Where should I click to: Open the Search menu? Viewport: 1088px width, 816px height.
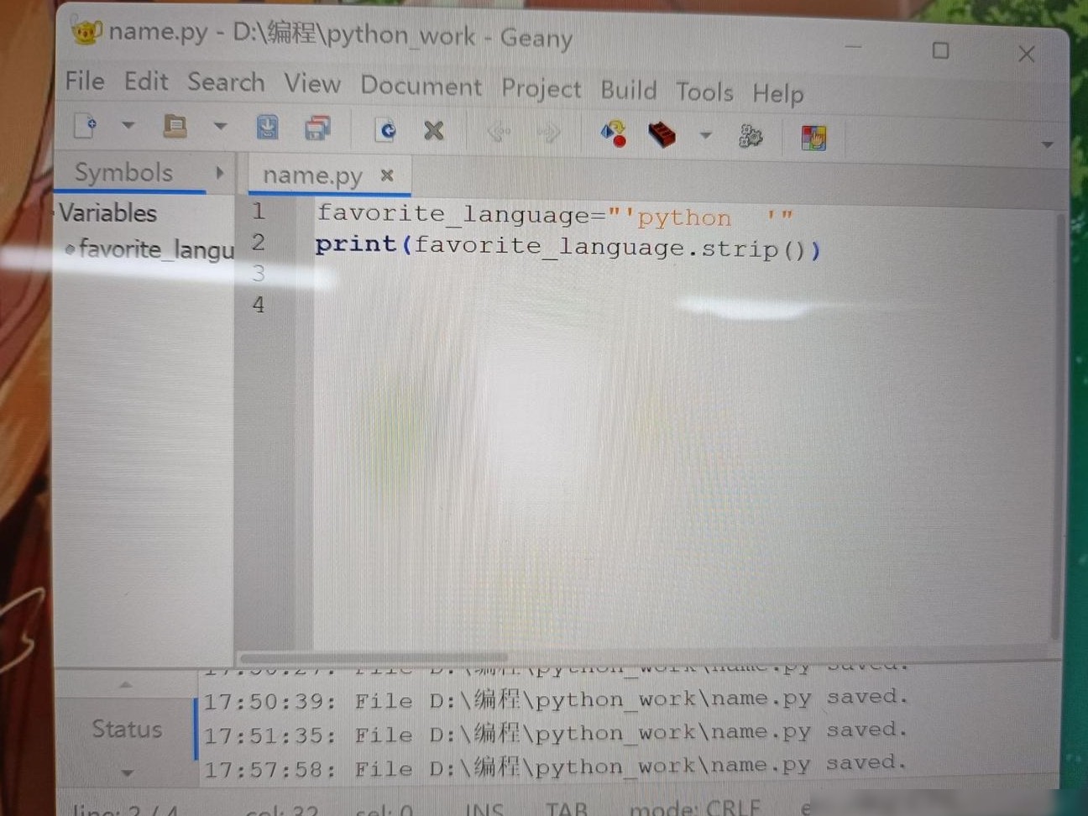pos(226,82)
